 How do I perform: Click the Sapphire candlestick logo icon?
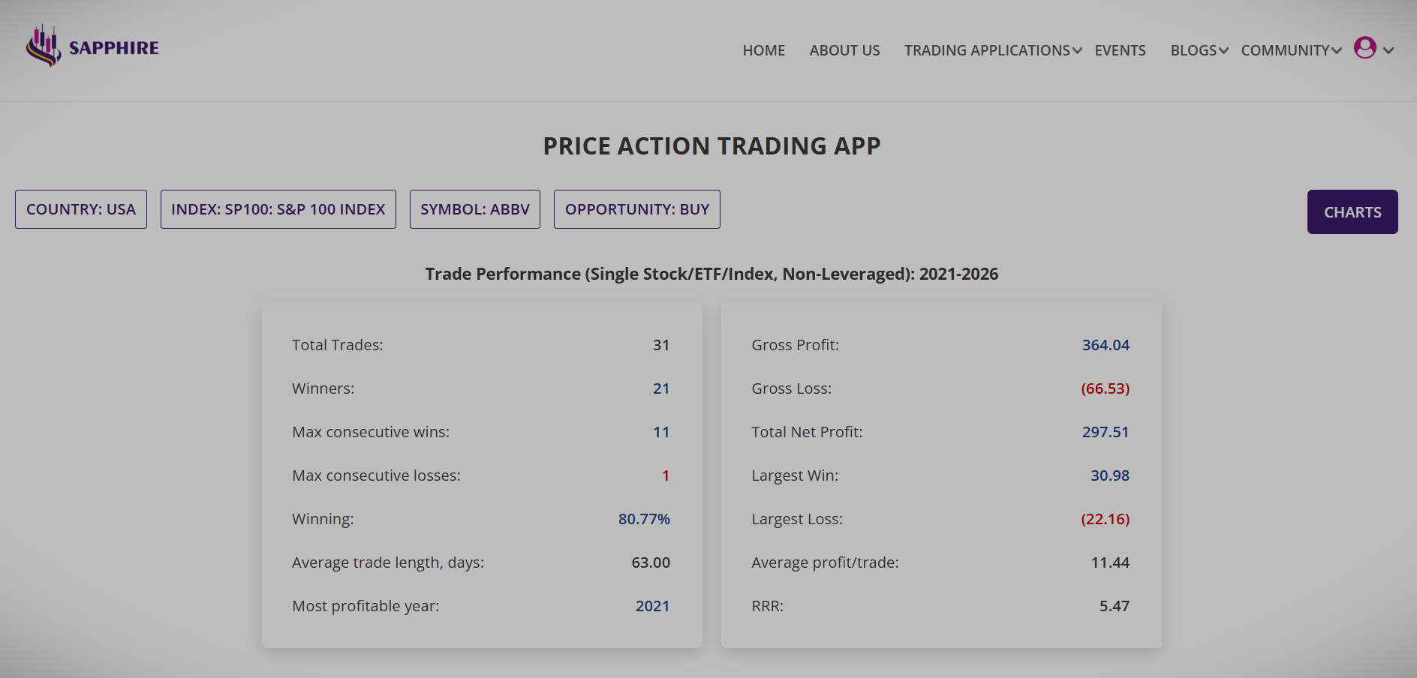point(44,46)
